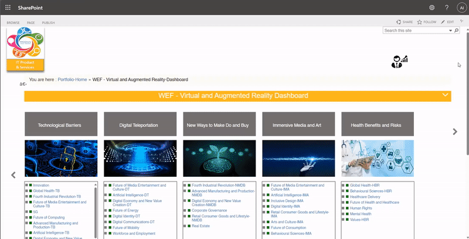
Task: Click the search magnifier icon
Action: (457, 31)
